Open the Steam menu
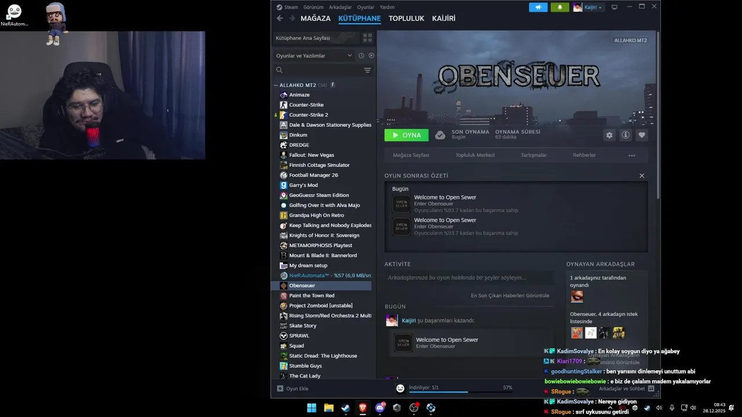The width and height of the screenshot is (742, 417). click(291, 8)
